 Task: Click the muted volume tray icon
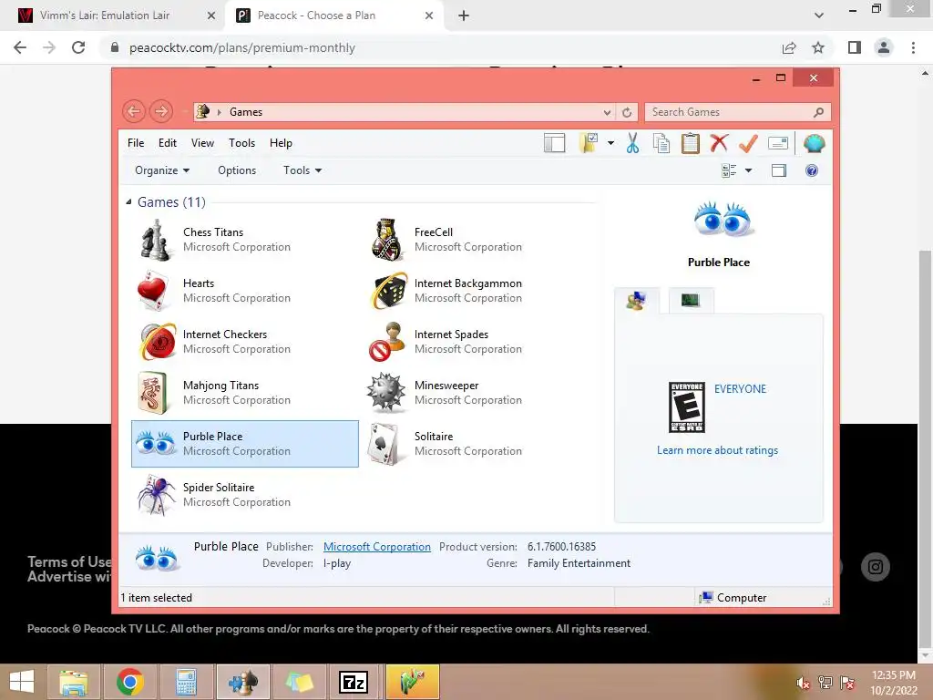click(804, 683)
